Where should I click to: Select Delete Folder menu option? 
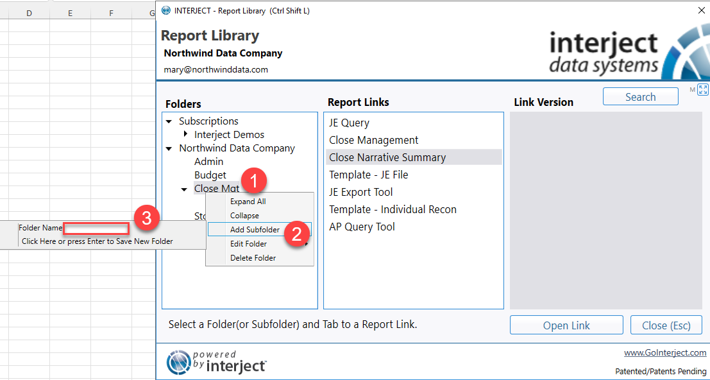(260, 258)
